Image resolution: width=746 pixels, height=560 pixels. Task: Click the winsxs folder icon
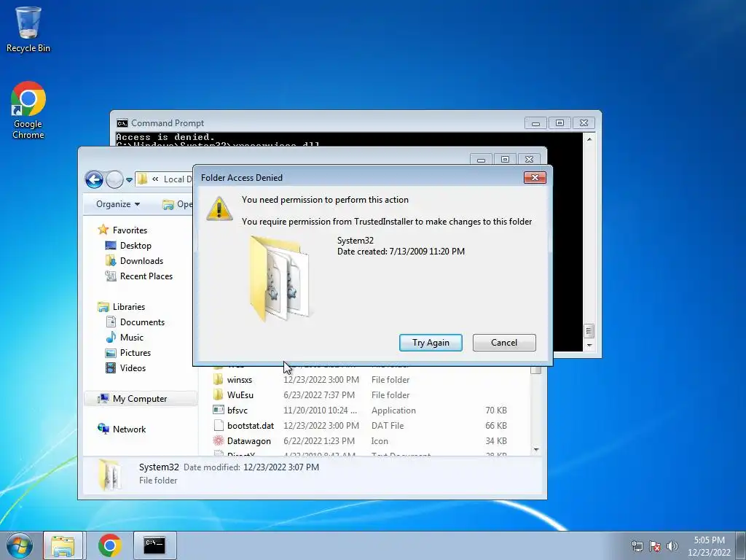219,379
